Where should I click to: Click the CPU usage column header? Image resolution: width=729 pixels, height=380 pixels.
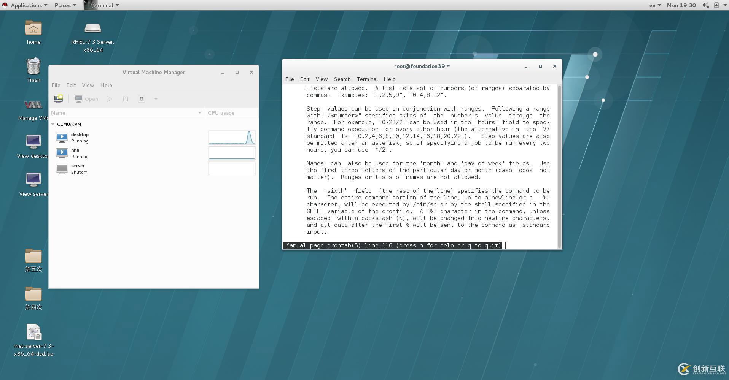(x=232, y=113)
